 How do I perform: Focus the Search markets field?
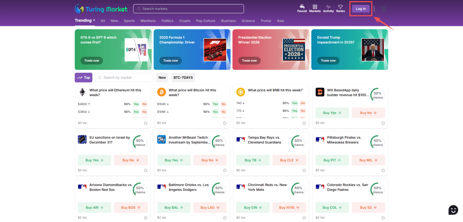(x=189, y=9)
